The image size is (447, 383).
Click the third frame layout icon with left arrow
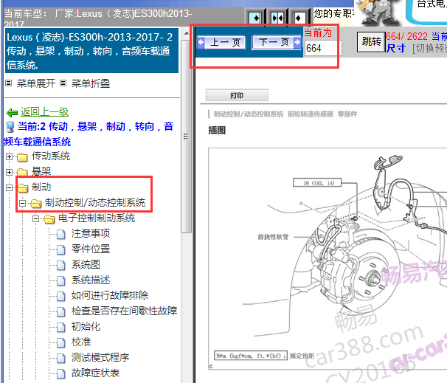[x=299, y=18]
